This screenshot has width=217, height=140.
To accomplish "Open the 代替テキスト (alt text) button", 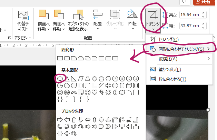I will click(x=23, y=21).
